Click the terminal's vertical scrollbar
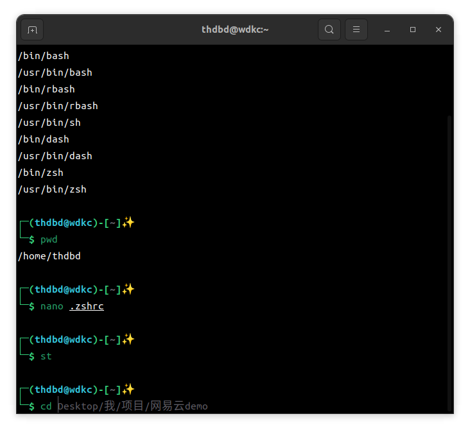This screenshot has width=470, height=432. (449, 264)
